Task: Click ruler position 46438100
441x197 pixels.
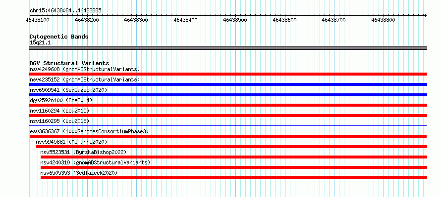Action: [x=37, y=20]
